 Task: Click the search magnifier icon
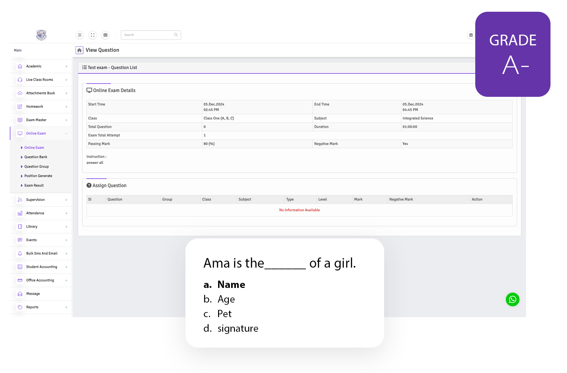click(176, 35)
